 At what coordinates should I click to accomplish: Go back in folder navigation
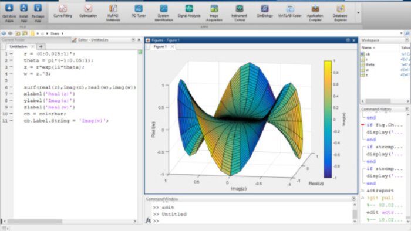pyautogui.click(x=4, y=33)
